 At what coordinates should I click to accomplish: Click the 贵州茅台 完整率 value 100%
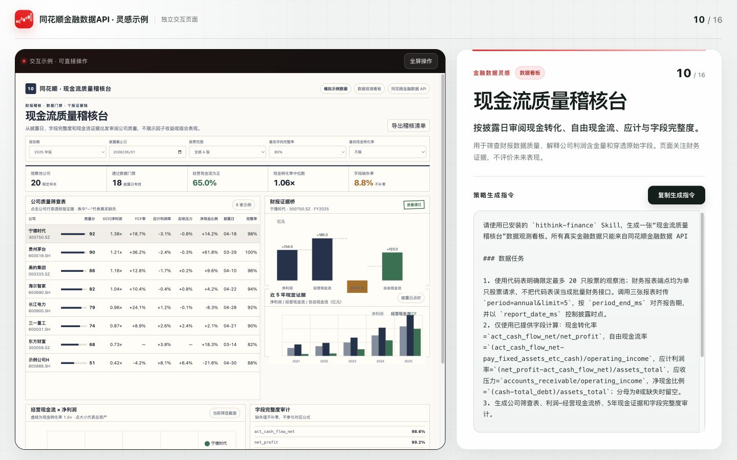click(x=251, y=252)
